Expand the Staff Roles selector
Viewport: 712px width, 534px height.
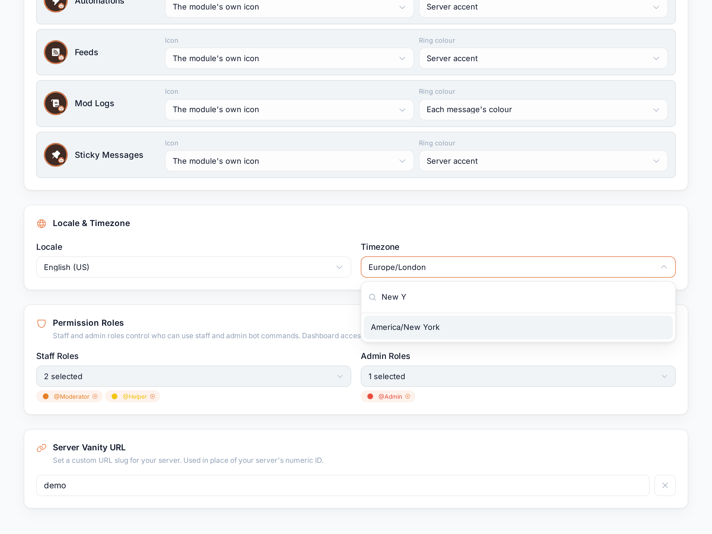click(193, 376)
